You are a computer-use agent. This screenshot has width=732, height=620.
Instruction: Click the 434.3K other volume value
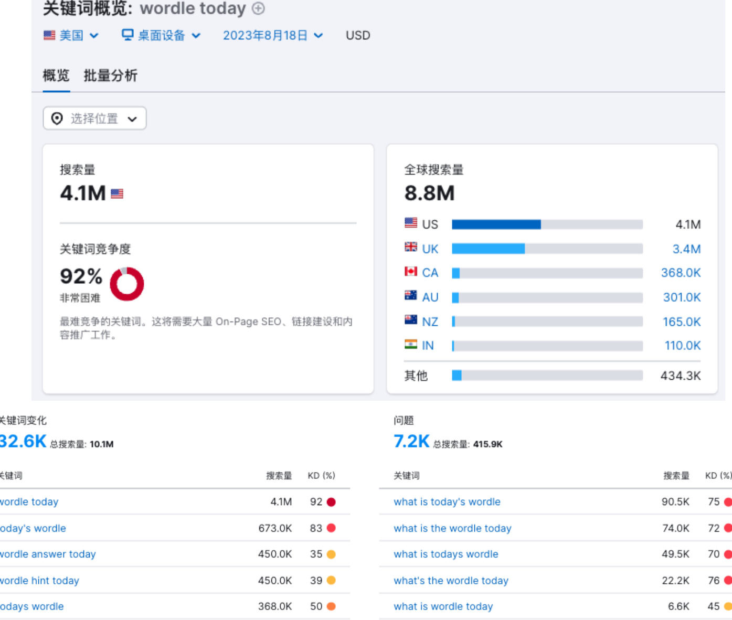coord(681,376)
